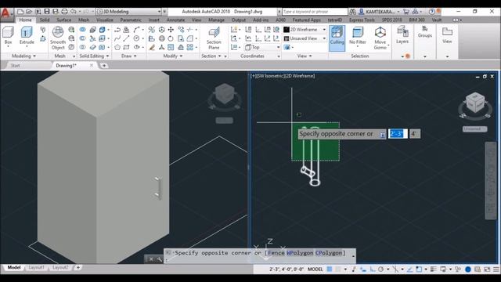Click the Solid Union icon
This screenshot has height=282, width=501.
click(82, 30)
